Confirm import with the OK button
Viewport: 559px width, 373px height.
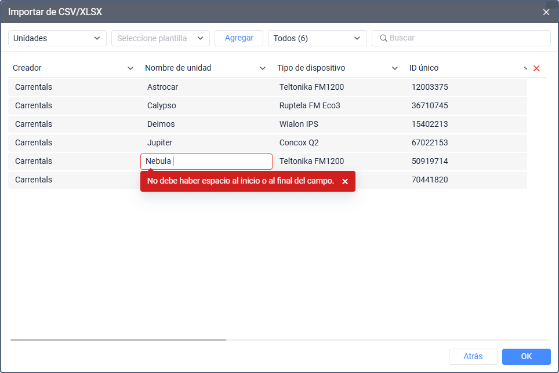coord(526,357)
